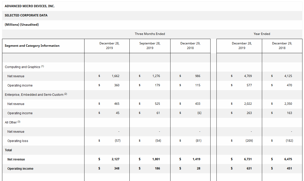Select the 1,419 total net revenue value
Viewport: 304px width, 181px height.
[x=196, y=159]
